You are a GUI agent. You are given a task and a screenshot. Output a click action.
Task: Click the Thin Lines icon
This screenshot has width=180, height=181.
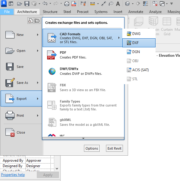coord(146,4)
